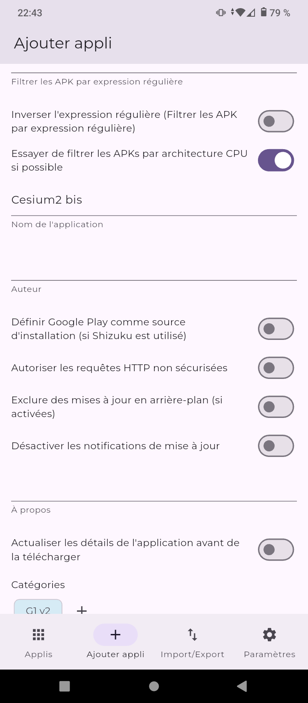
Task: Toggle exclude from background updates
Action: (x=276, y=407)
